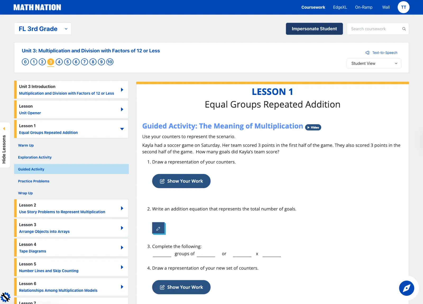Click the Math Nation logo
Screen dimensions: 423x304
37,7
